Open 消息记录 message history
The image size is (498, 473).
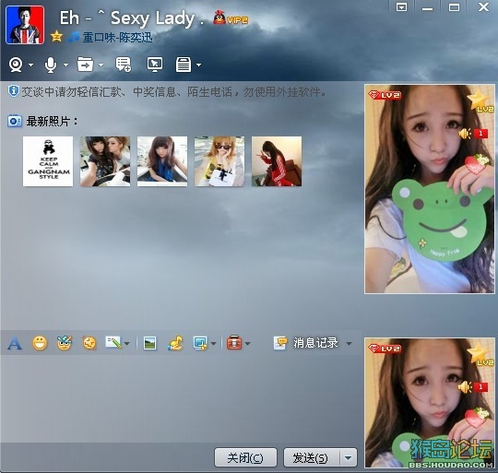click(x=305, y=343)
